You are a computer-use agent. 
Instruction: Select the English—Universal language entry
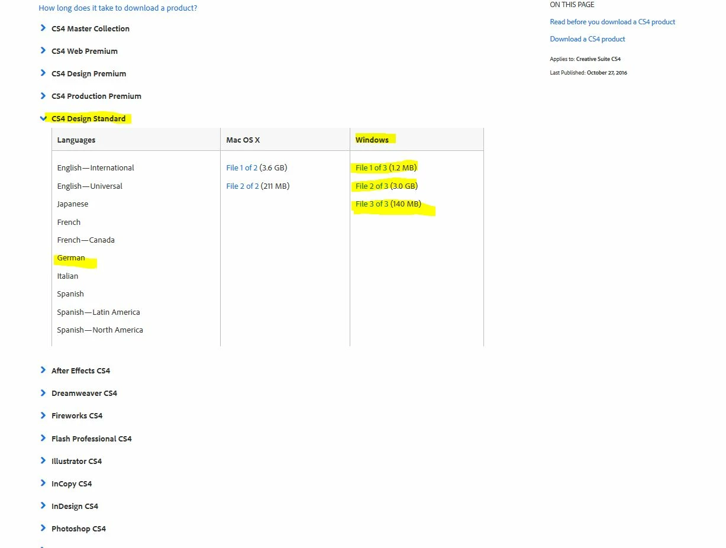point(89,186)
